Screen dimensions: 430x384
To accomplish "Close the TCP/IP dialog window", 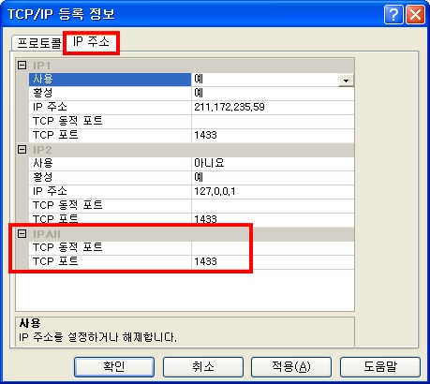I will 415,14.
